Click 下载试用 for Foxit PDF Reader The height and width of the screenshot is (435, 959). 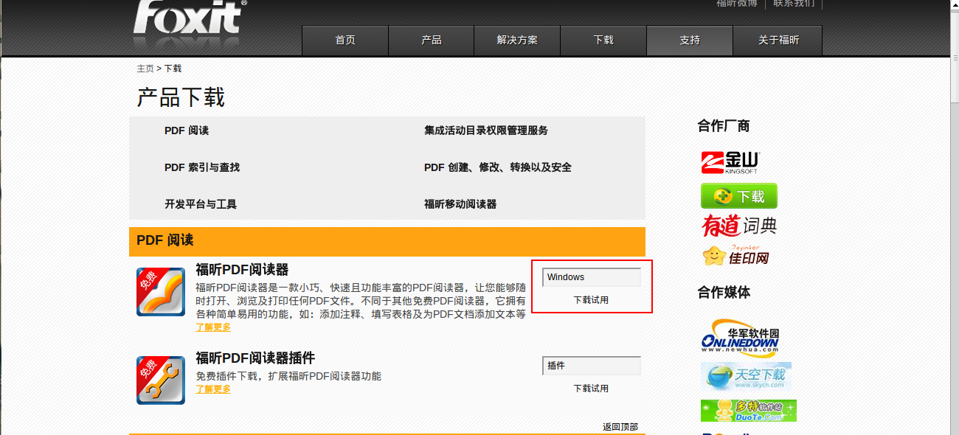(591, 300)
